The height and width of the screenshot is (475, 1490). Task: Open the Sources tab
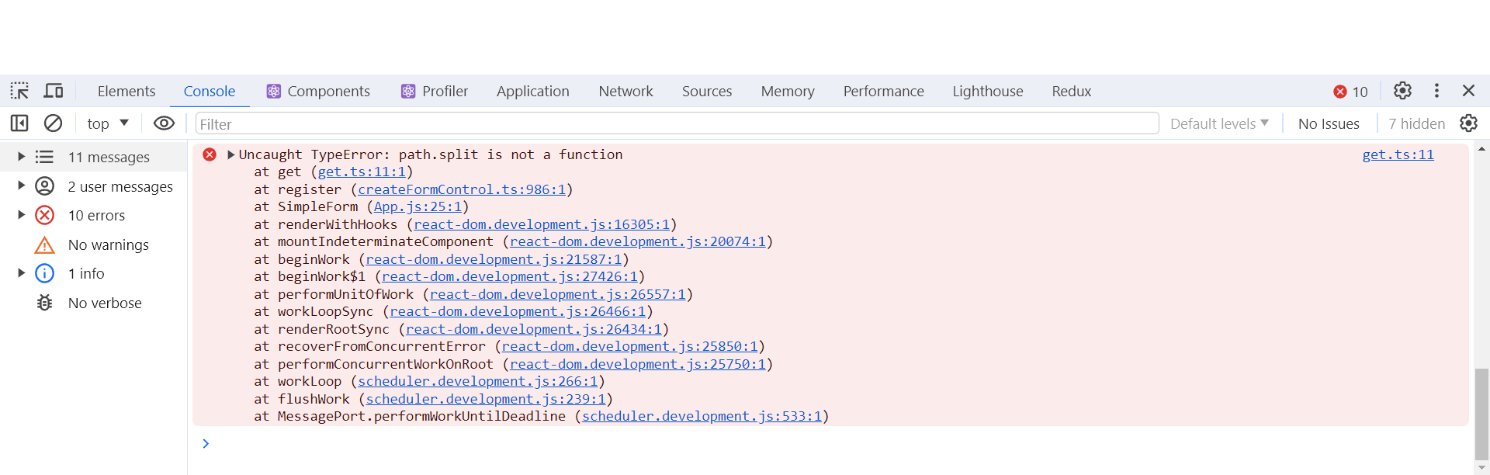click(x=707, y=91)
